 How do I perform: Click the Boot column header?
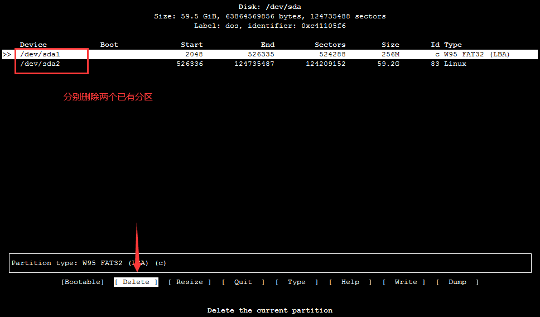pyautogui.click(x=109, y=45)
